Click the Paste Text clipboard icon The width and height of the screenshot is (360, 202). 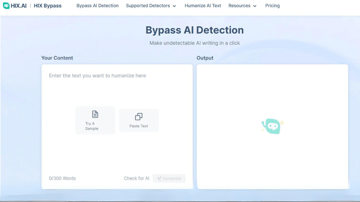[139, 116]
